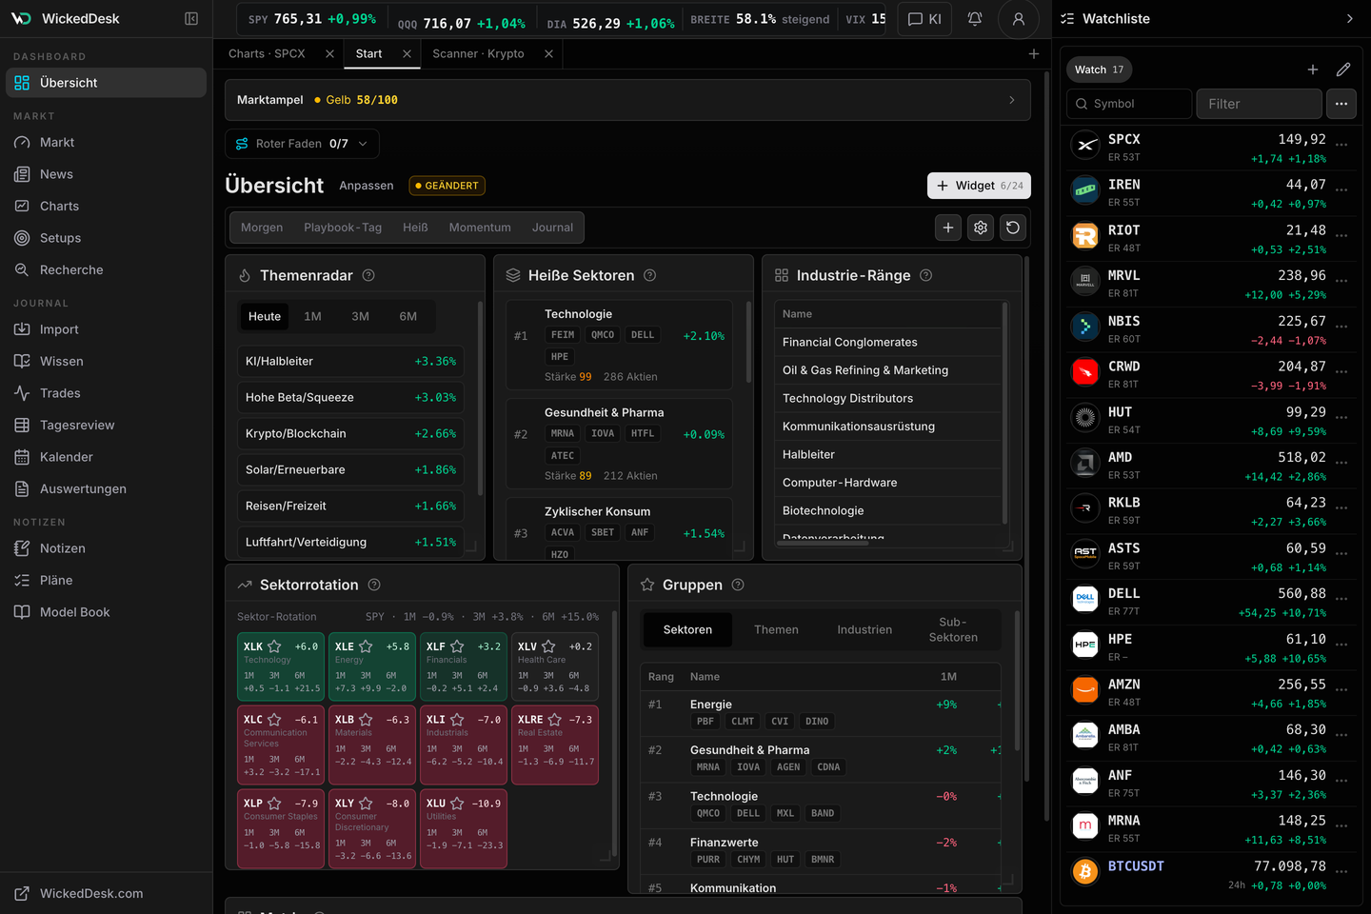Collapse the sidebar panel icon
This screenshot has width=1371, height=914.
click(x=191, y=18)
